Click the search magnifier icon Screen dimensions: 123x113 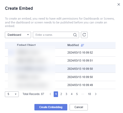coord(75,35)
